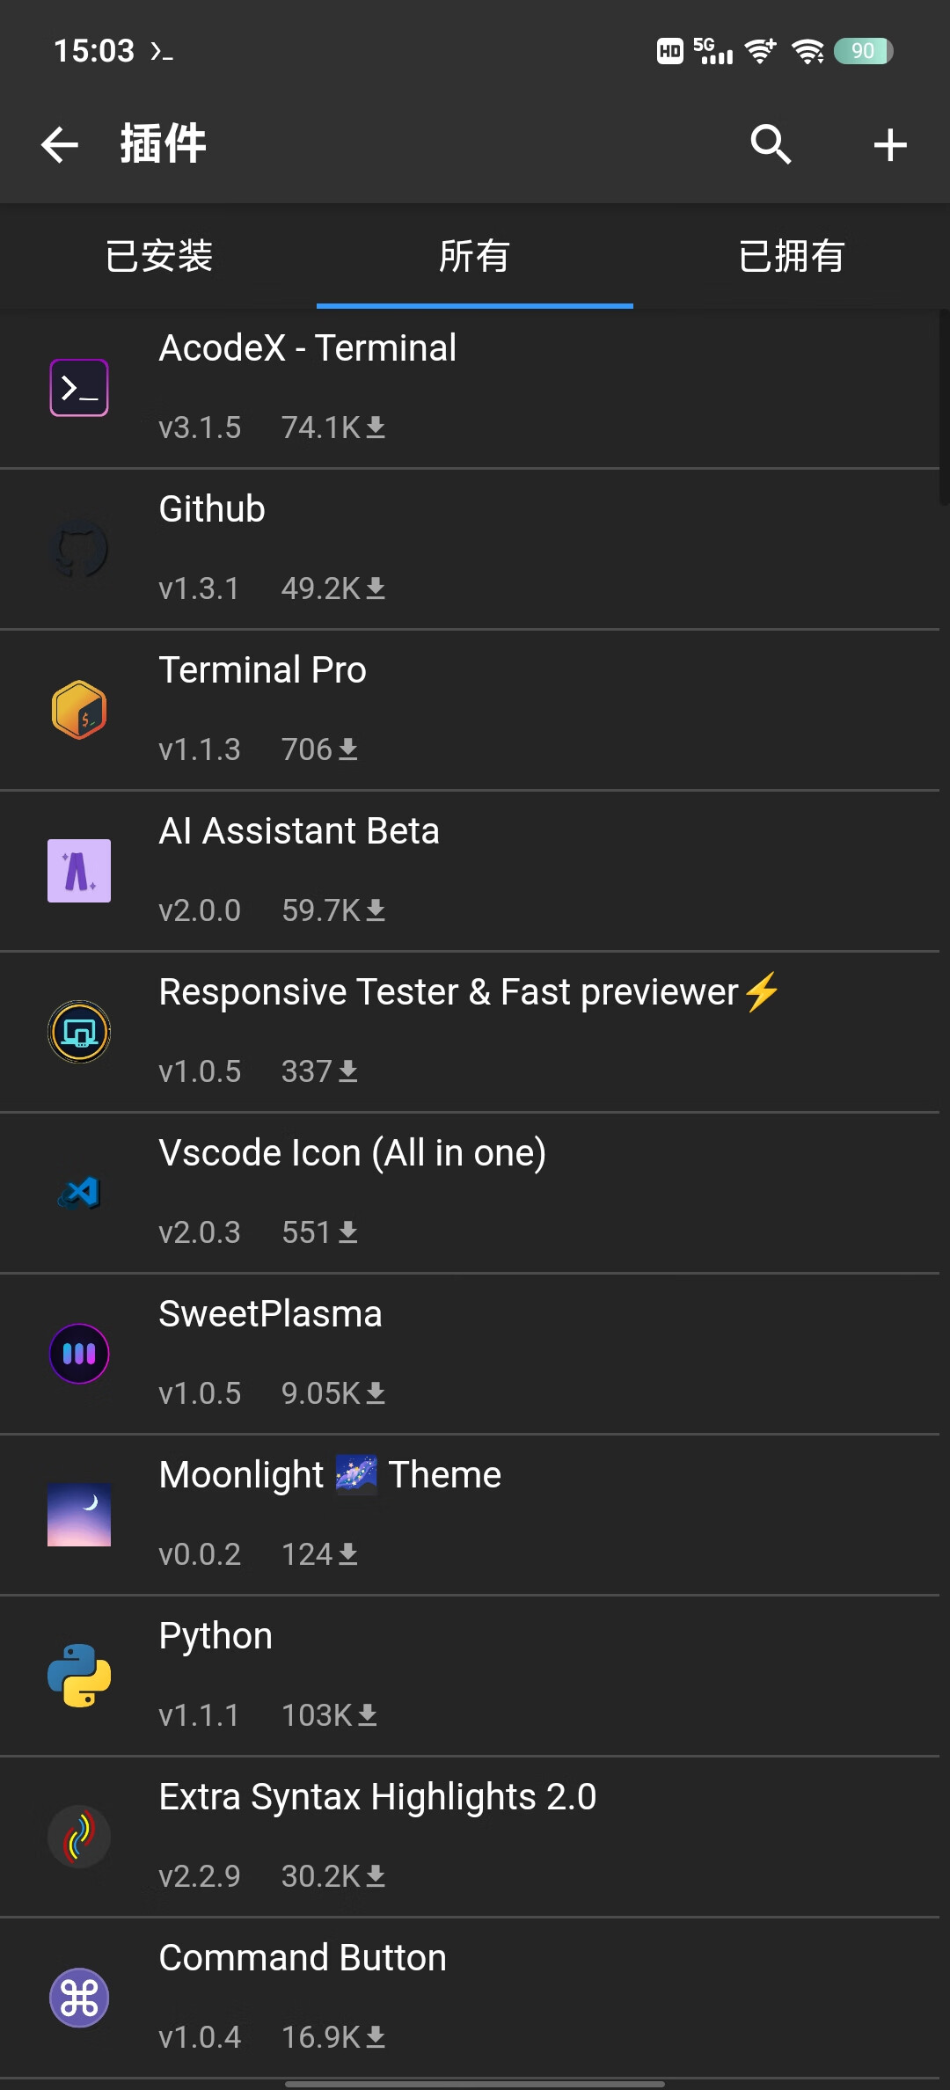Tap the Python logo icon
This screenshot has width=950, height=2090.
(79, 1676)
